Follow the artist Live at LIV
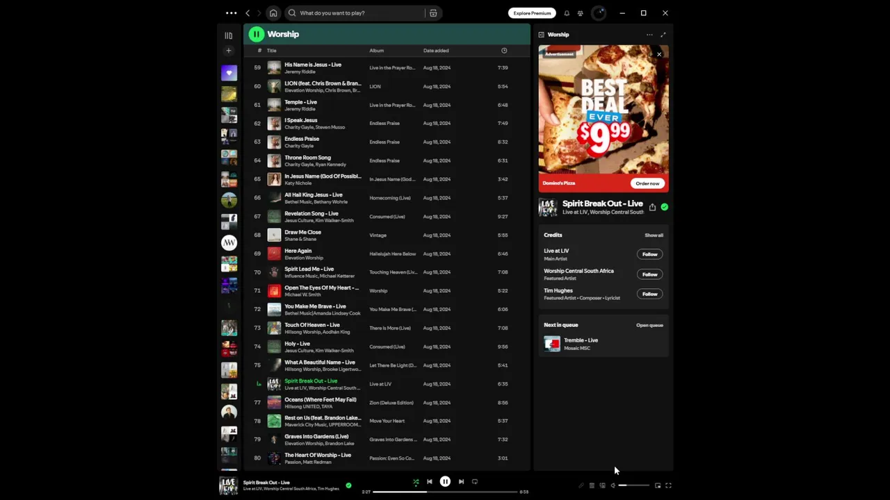Image resolution: width=890 pixels, height=500 pixels. tap(649, 254)
